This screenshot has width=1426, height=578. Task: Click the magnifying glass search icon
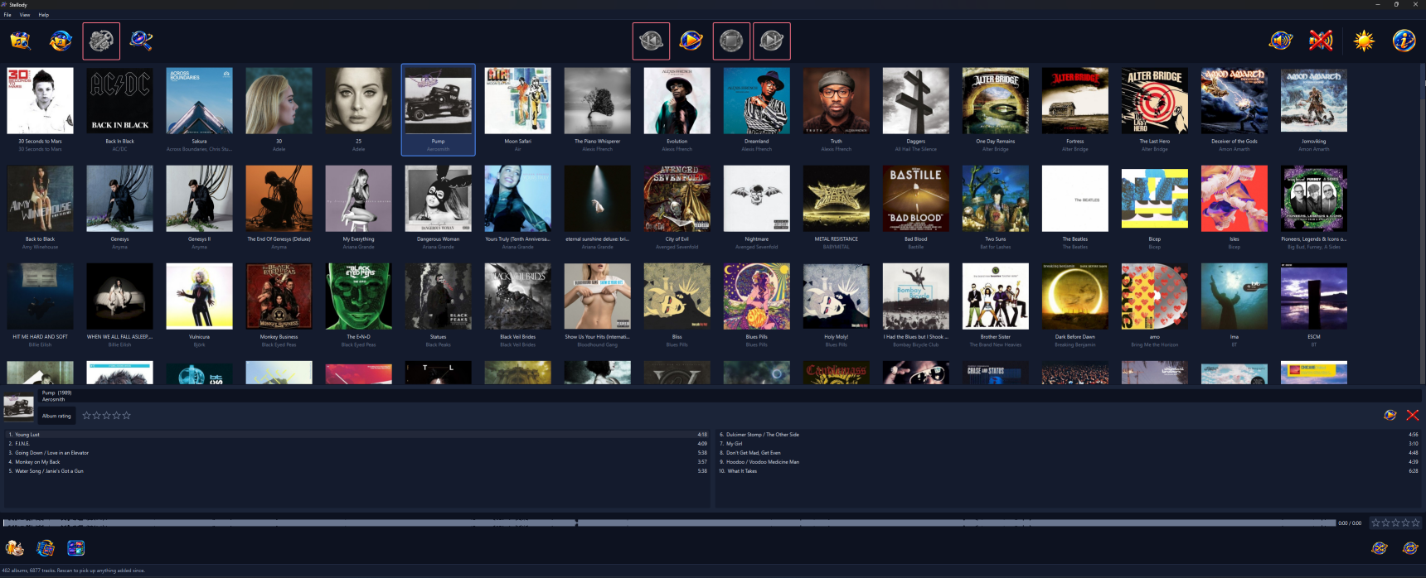coord(141,41)
